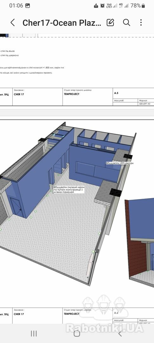Open the three-dot more options menu
154x343 pixels.
(141, 23)
